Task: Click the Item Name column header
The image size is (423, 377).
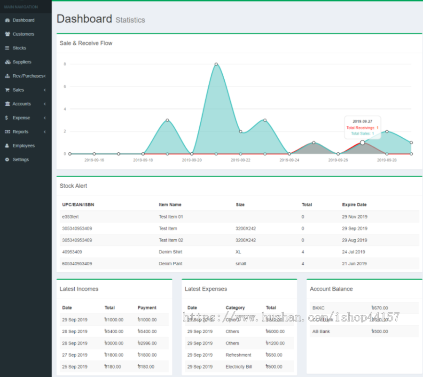Action: click(x=170, y=204)
